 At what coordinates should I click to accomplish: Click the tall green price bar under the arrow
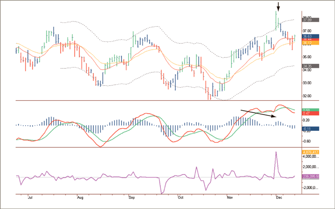tap(276, 20)
